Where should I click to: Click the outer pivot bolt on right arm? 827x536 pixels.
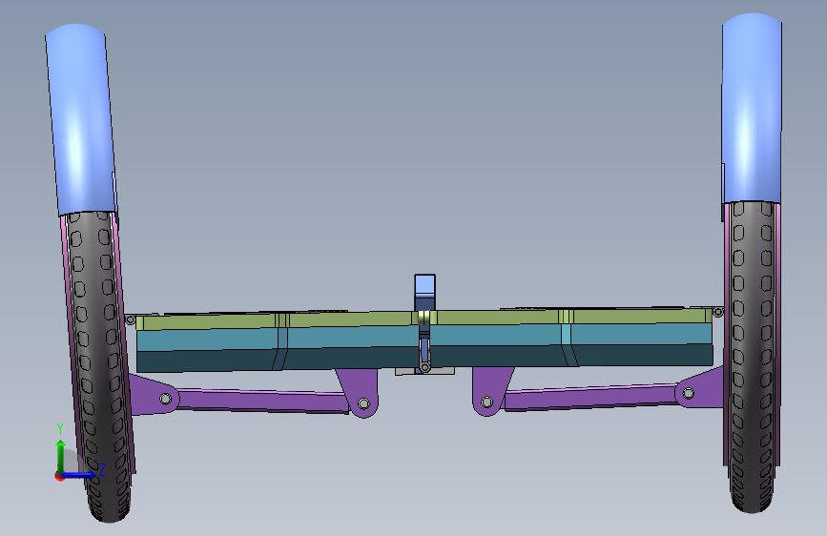coord(688,393)
